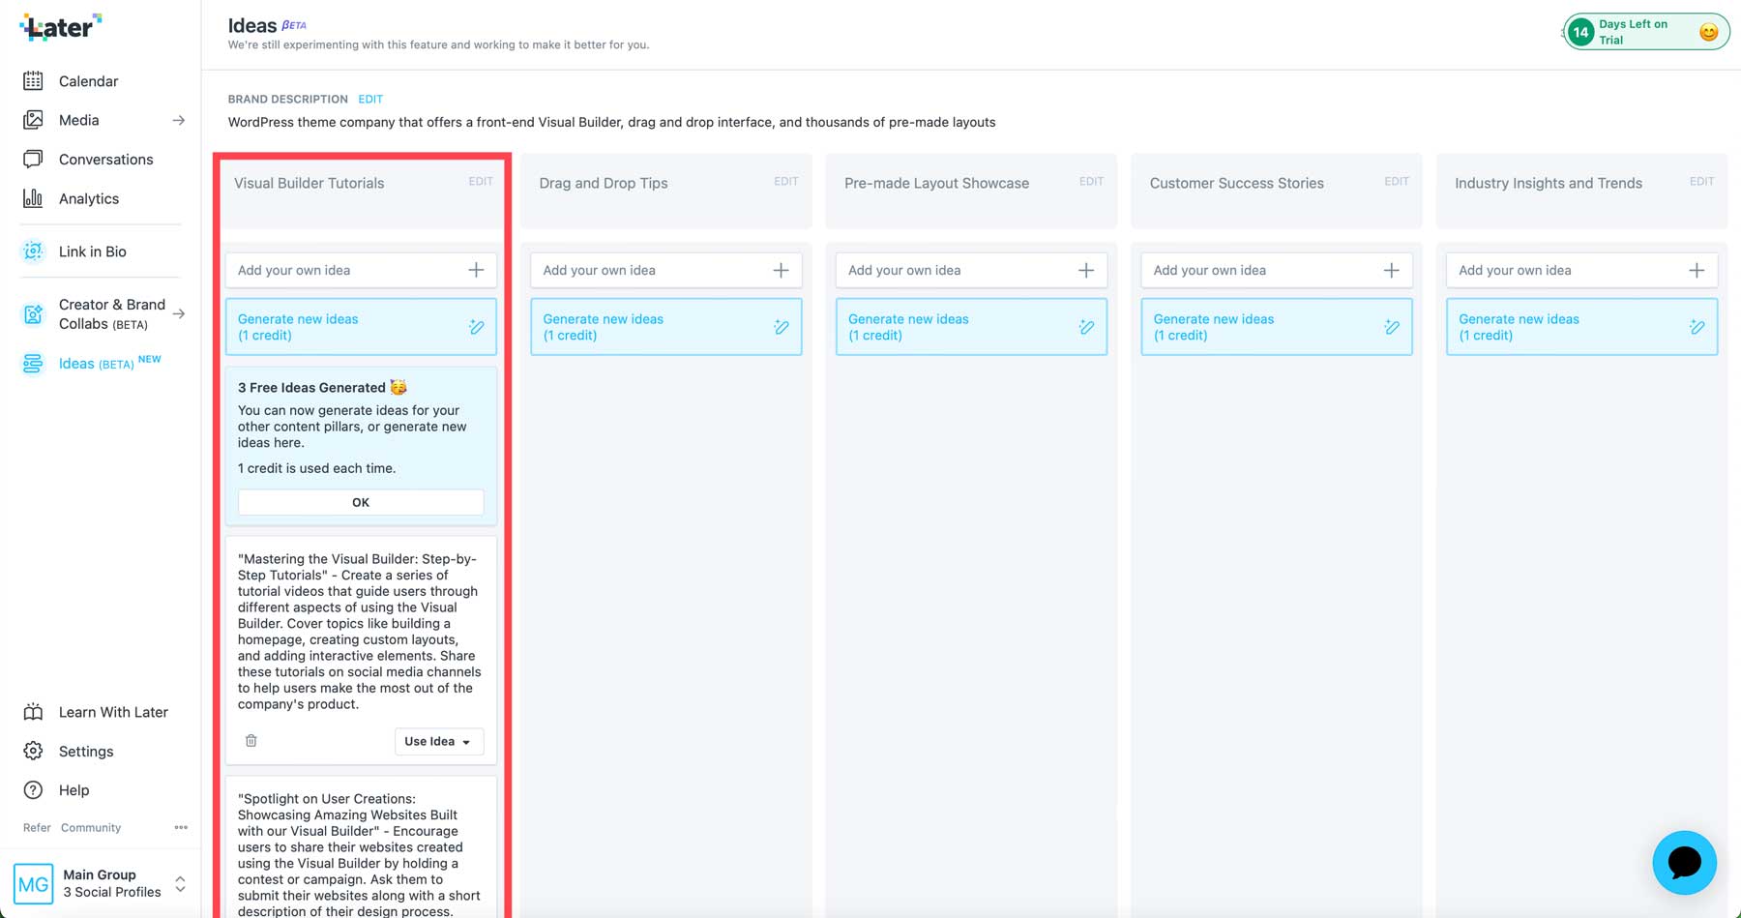Select the Media sidebar icon
Screen dimensions: 1741x918
[80, 120]
